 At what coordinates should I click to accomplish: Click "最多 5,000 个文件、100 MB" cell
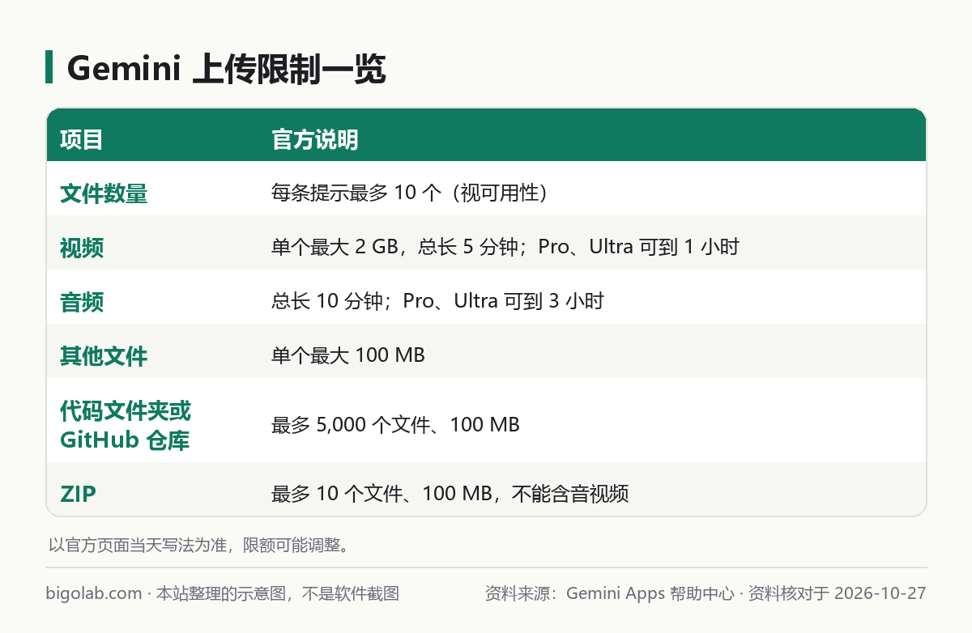395,424
